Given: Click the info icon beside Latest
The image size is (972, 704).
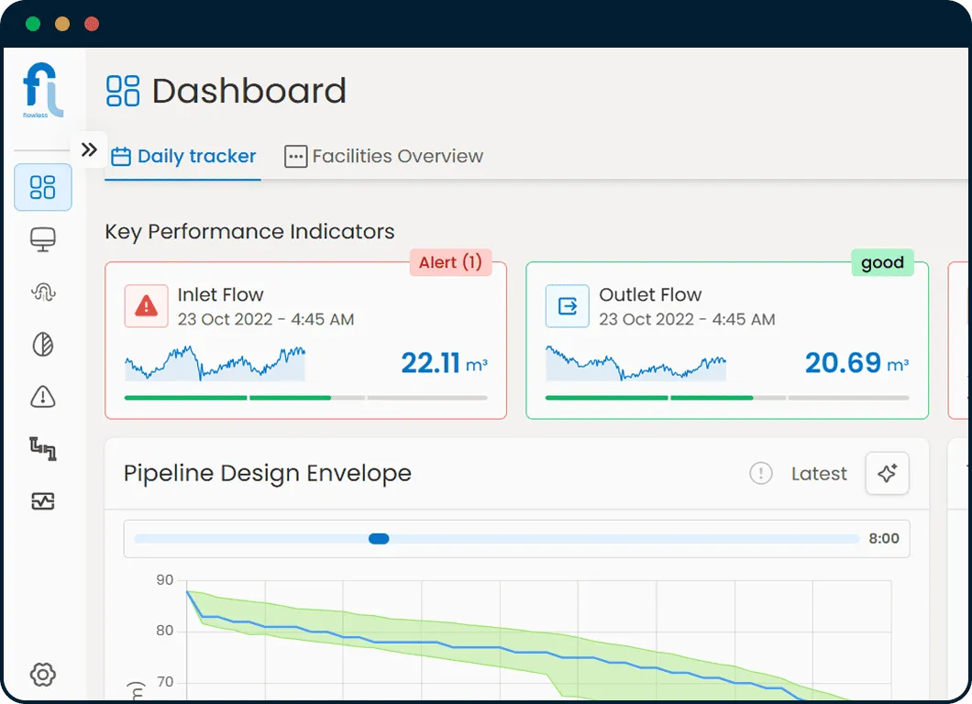Looking at the screenshot, I should [x=760, y=474].
